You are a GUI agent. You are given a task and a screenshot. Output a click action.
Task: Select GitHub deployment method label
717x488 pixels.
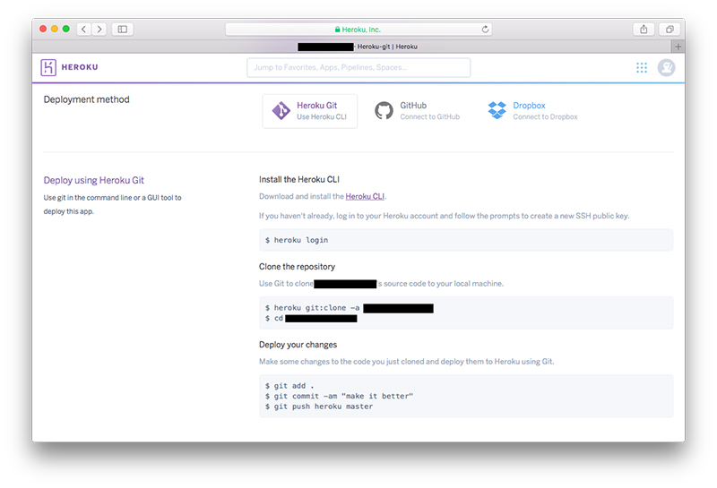[413, 106]
